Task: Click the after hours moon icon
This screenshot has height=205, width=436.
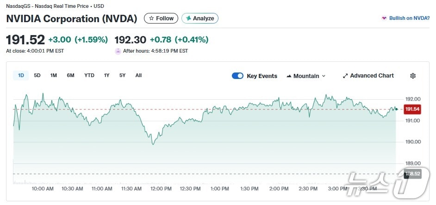Action: point(118,51)
